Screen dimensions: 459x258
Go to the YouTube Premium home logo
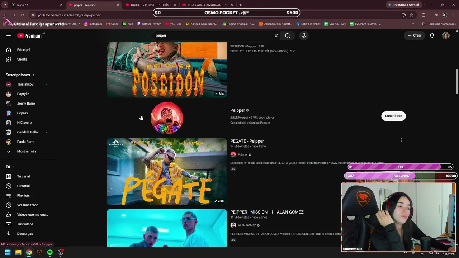tap(29, 35)
